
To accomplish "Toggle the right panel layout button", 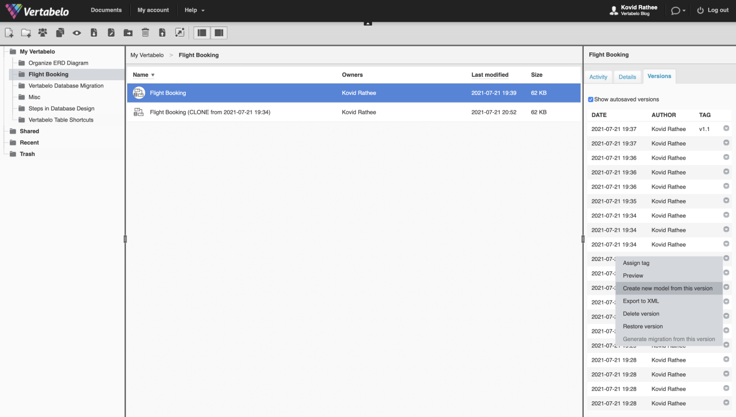I will (x=219, y=33).
